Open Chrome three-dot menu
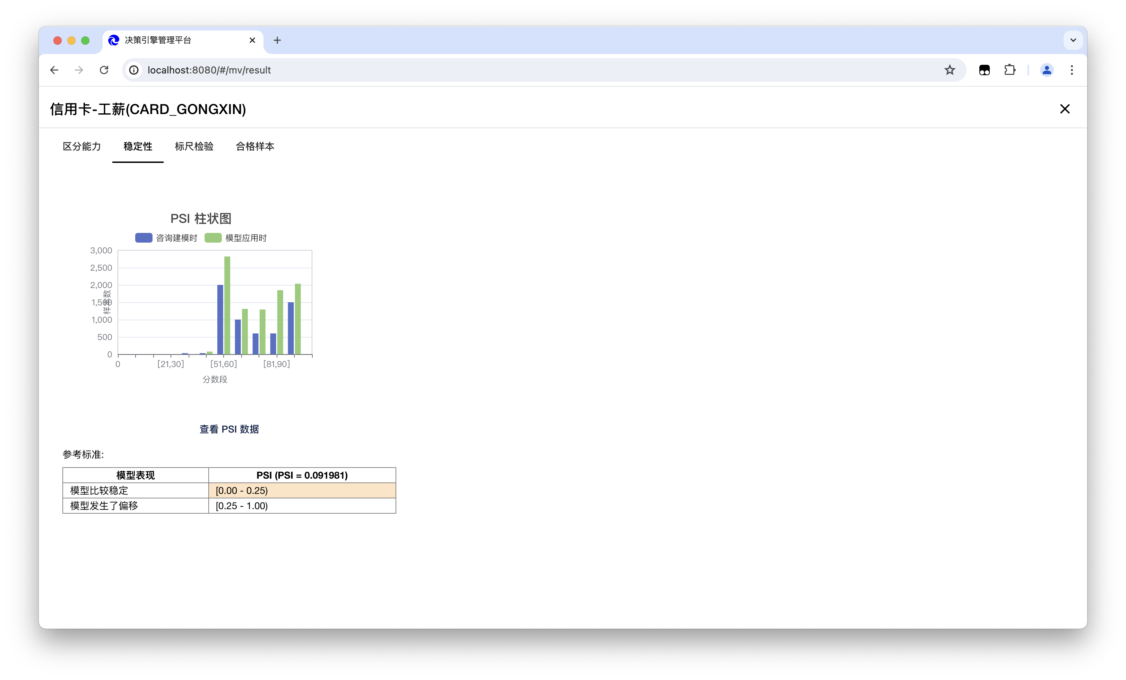Screen dimensions: 1126x680 [x=1072, y=70]
